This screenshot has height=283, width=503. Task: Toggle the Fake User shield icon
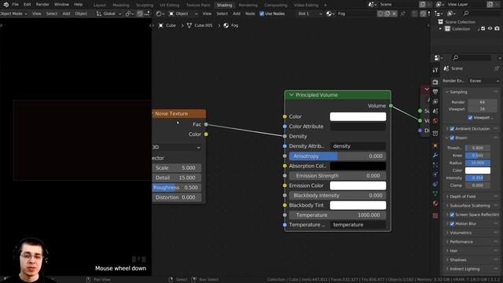coord(380,14)
